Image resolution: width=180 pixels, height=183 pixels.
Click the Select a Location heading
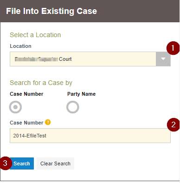(35, 35)
